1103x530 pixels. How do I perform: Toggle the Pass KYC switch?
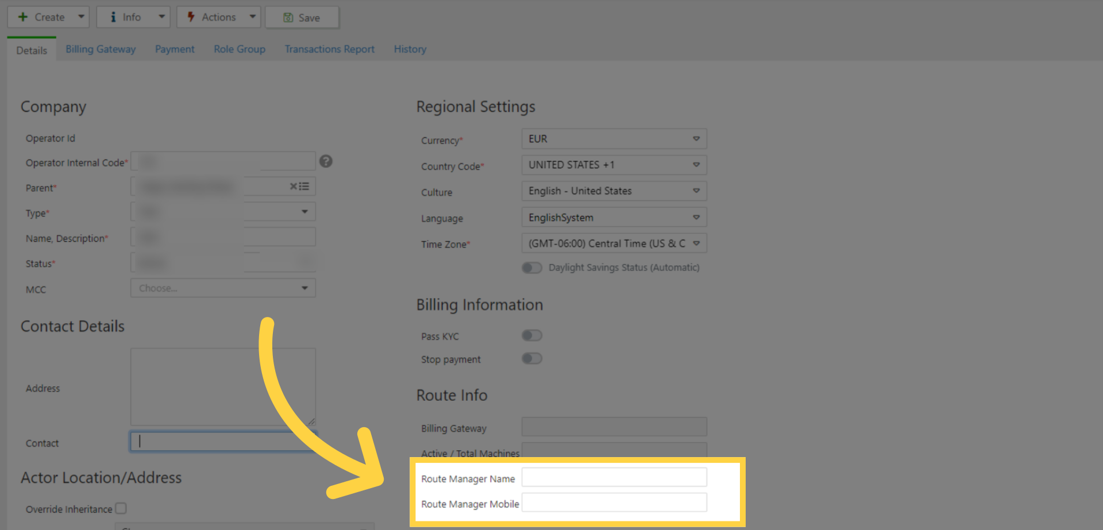pos(532,335)
